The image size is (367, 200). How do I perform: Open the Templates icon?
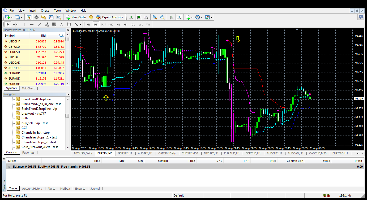[207, 17]
